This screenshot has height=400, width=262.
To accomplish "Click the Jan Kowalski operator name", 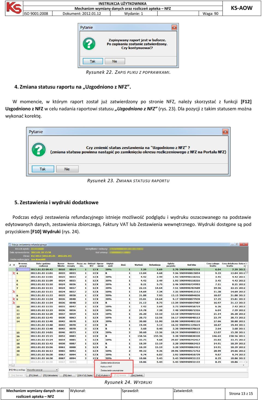I will 38,259.
